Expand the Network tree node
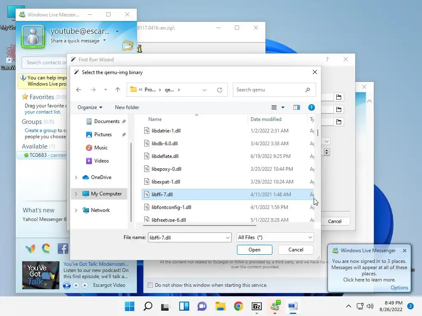Image resolution: width=422 pixels, height=316 pixels. 76,210
